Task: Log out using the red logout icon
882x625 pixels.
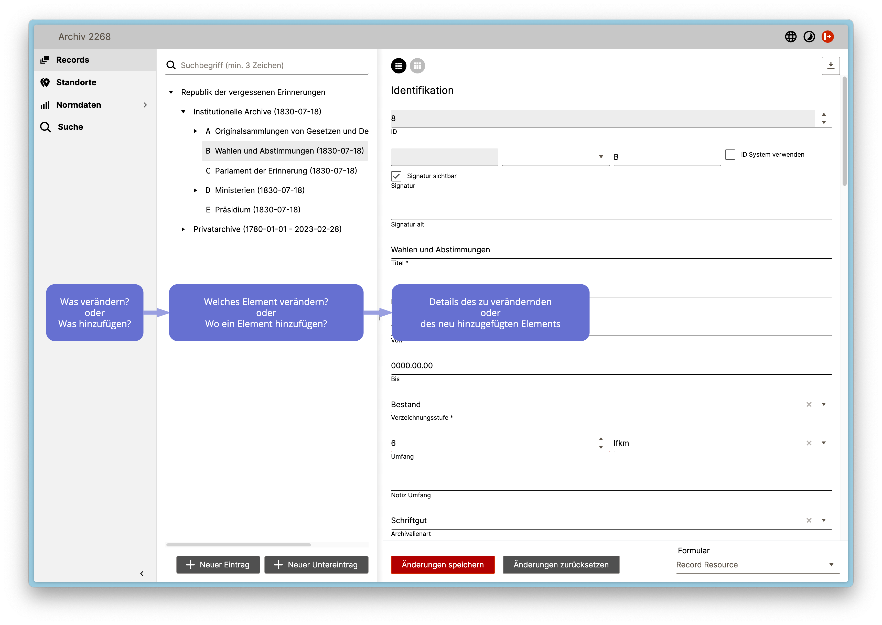Action: tap(828, 37)
